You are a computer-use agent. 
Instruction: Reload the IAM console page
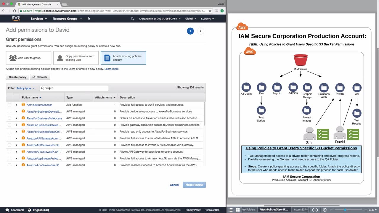click(15, 11)
